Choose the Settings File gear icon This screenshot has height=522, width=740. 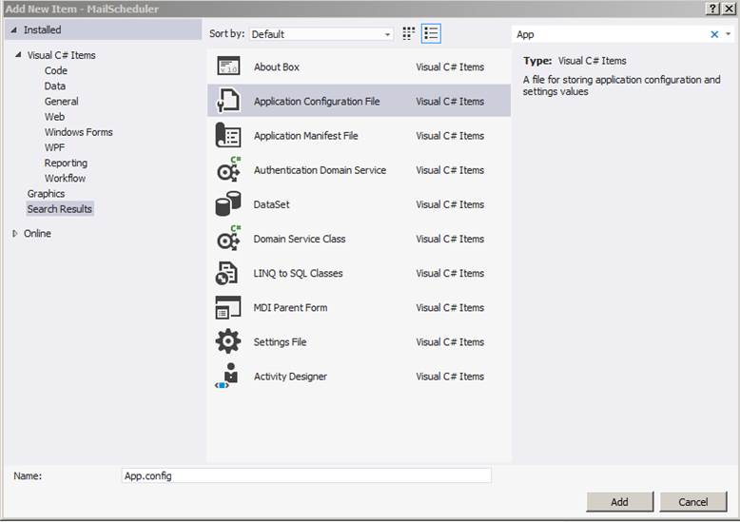[228, 341]
